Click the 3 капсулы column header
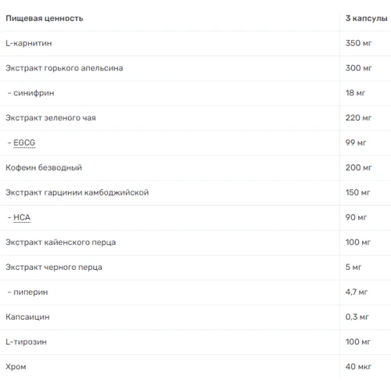Screen dimensions: 391x391 click(x=366, y=18)
